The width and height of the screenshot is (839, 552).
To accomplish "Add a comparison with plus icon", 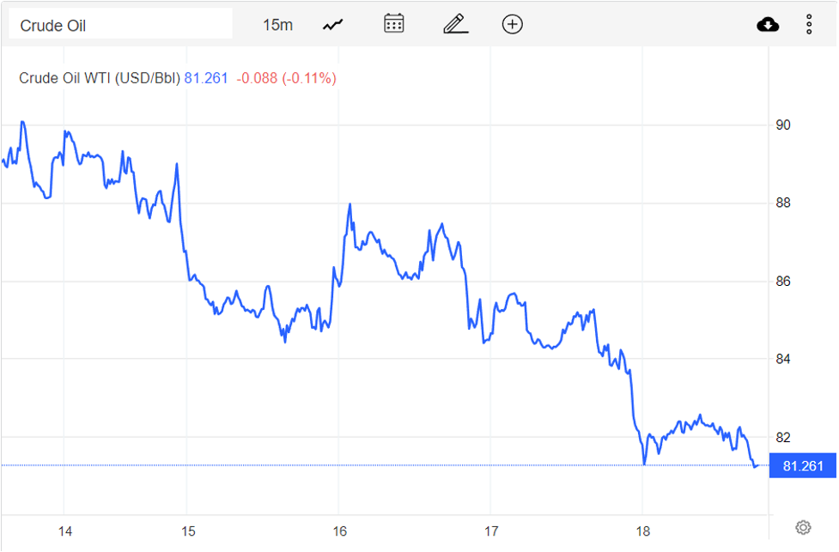I will [x=513, y=24].
